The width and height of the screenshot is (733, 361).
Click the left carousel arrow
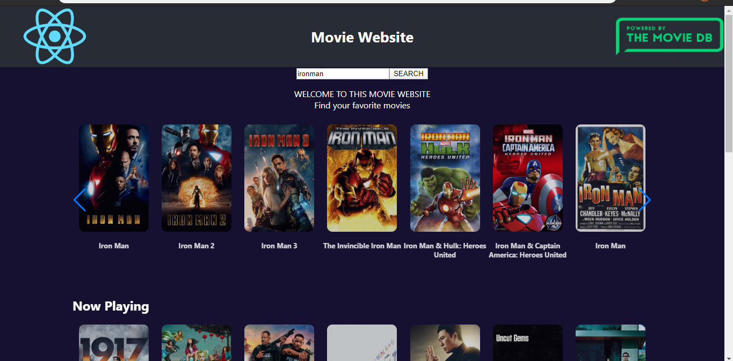(79, 200)
